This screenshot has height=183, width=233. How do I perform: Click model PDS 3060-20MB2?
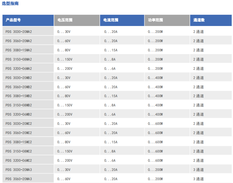19,87
